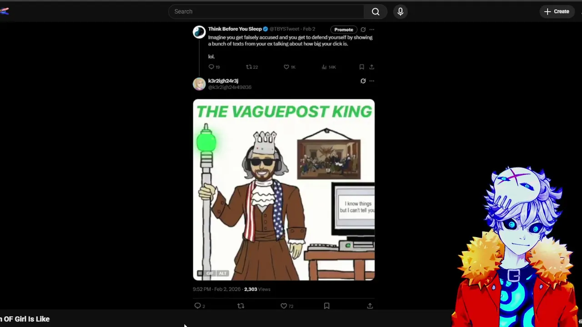This screenshot has width=582, height=327.
Task: Show ALT text of the GIF
Action: tap(222, 273)
